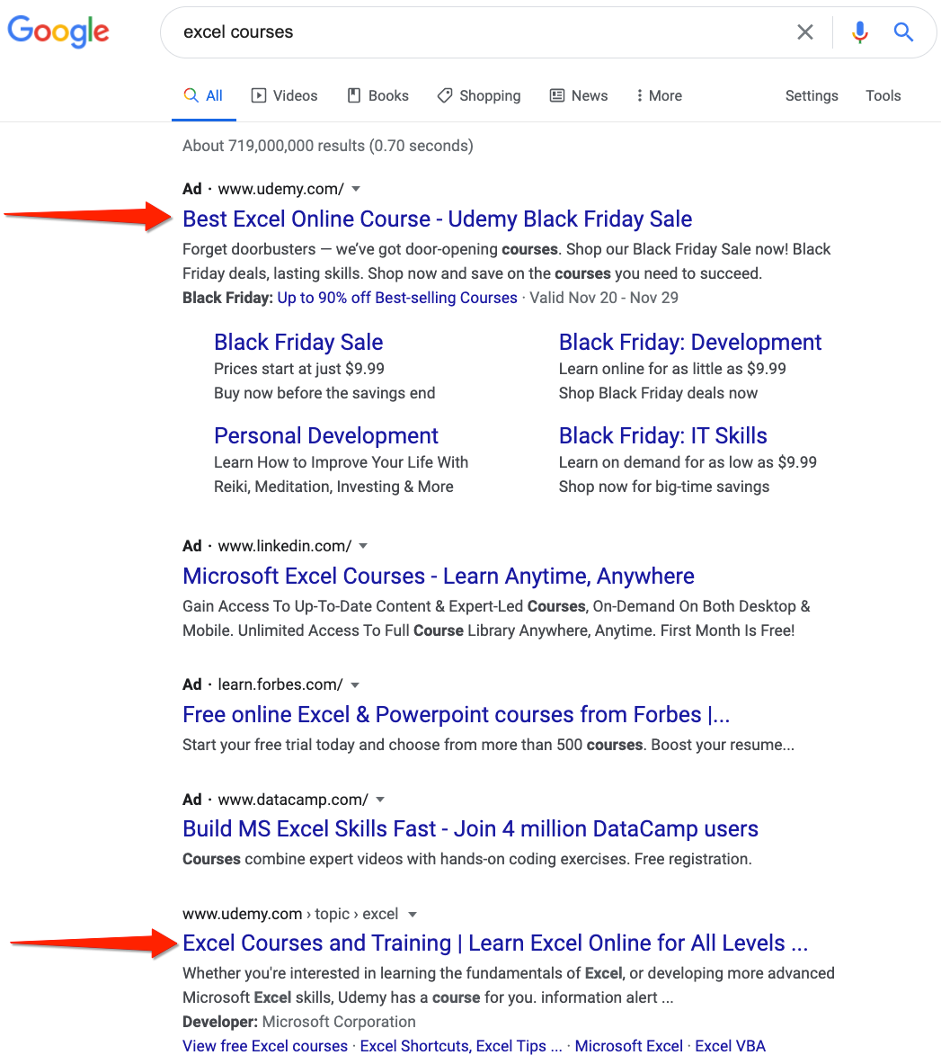Click the Learn online for as little as $9.99 text
Viewport: 941px width, 1064px height.
pos(672,369)
